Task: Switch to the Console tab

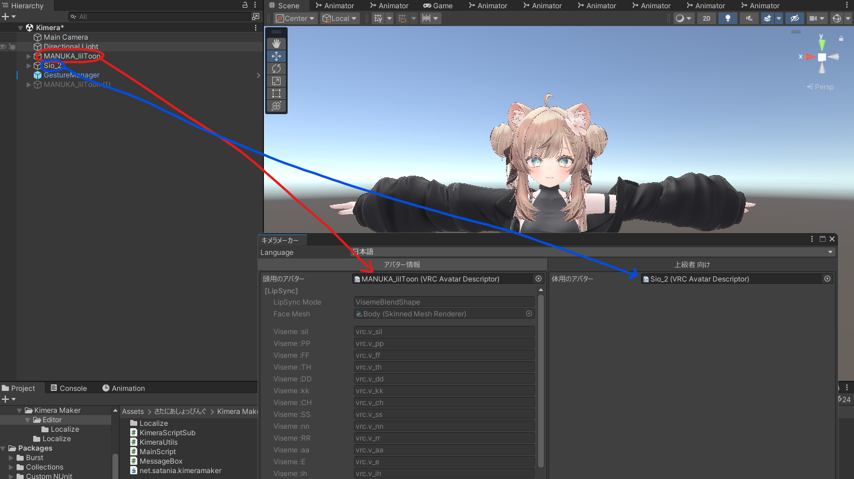Action: click(68, 389)
